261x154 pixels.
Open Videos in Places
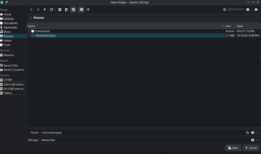[x=13, y=40]
